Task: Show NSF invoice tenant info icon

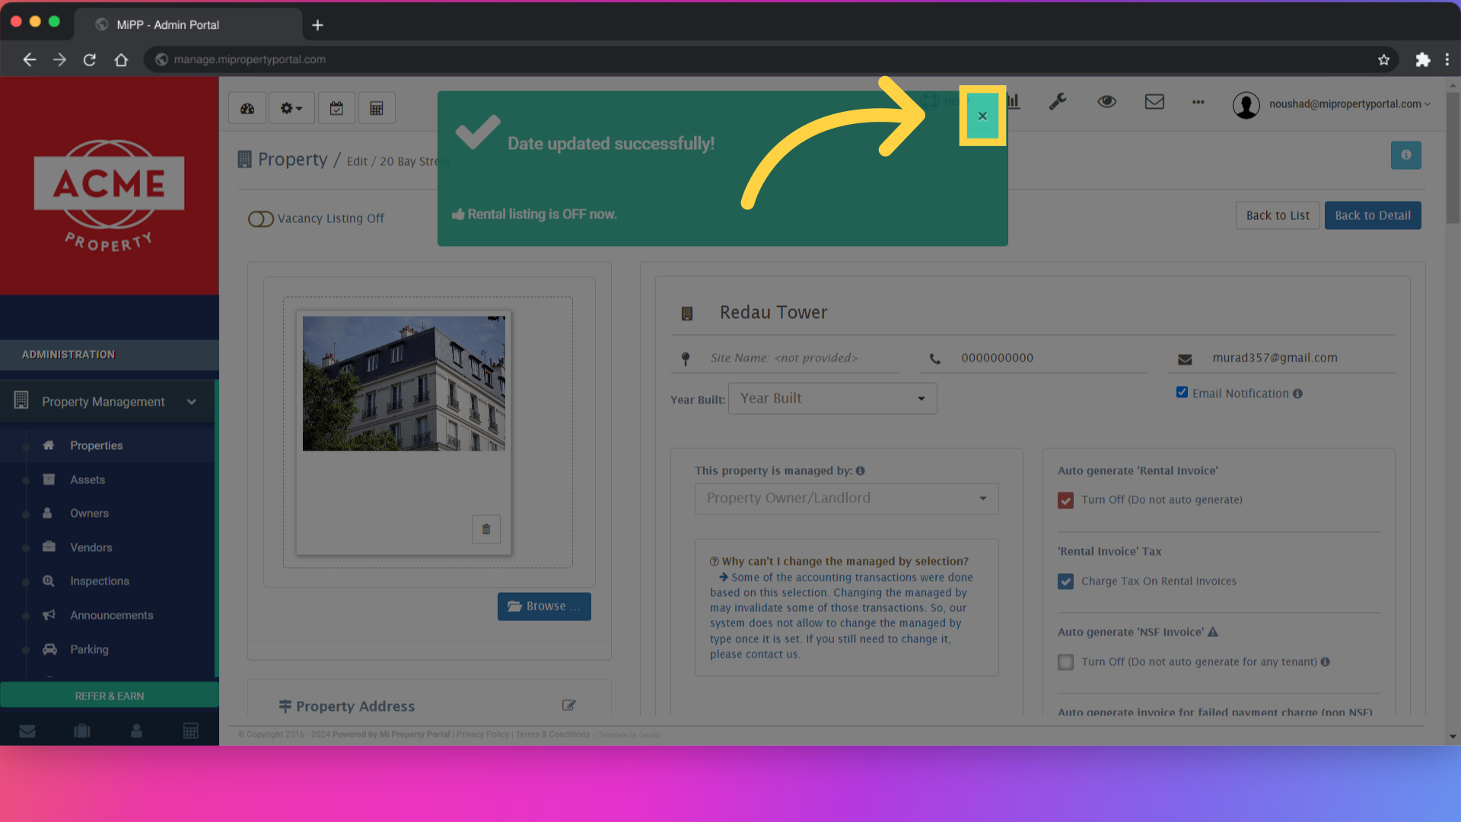Action: point(1325,662)
